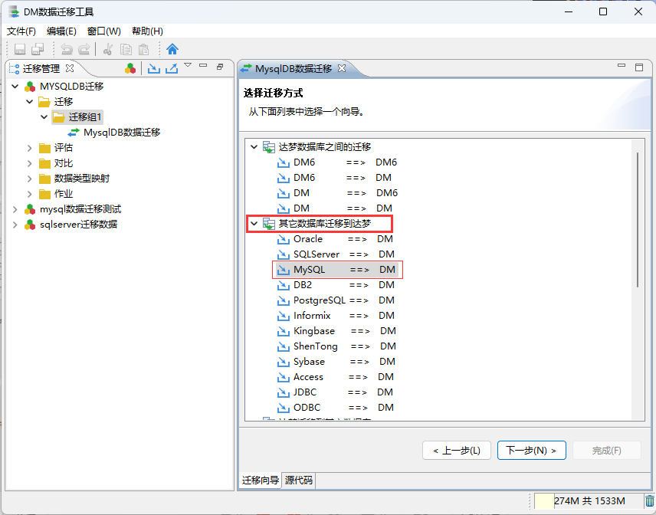Click the Save All toolbar icon
The width and height of the screenshot is (656, 515).
point(38,49)
